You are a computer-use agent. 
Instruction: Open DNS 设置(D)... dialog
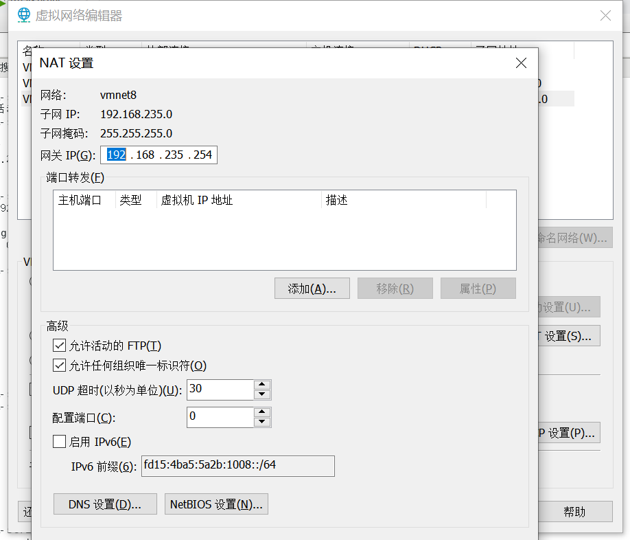click(105, 504)
